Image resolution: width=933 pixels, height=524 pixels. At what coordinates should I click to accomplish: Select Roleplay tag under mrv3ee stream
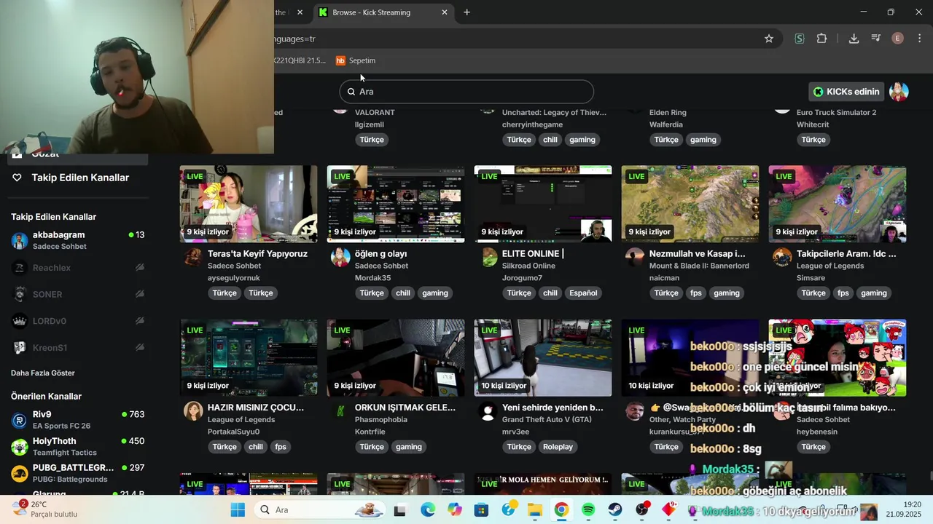coord(558,447)
